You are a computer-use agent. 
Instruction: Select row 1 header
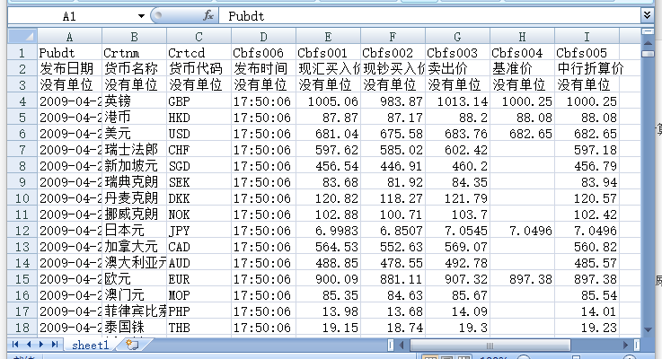click(22, 53)
